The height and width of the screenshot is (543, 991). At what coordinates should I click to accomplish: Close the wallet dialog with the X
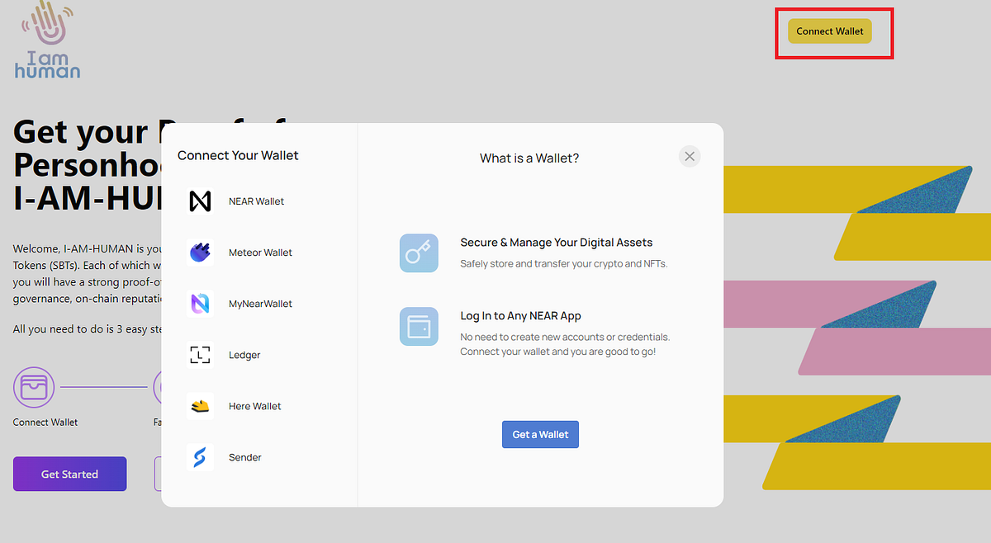690,157
